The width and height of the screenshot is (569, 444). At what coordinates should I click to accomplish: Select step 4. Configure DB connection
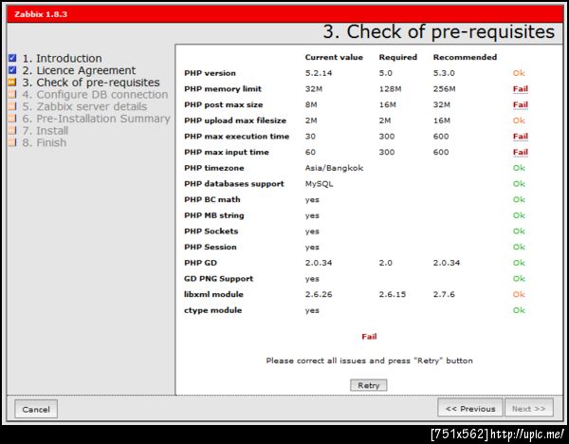95,94
